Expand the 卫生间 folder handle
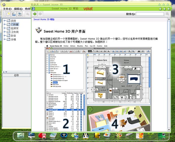The image size is (175, 142). point(5,32)
